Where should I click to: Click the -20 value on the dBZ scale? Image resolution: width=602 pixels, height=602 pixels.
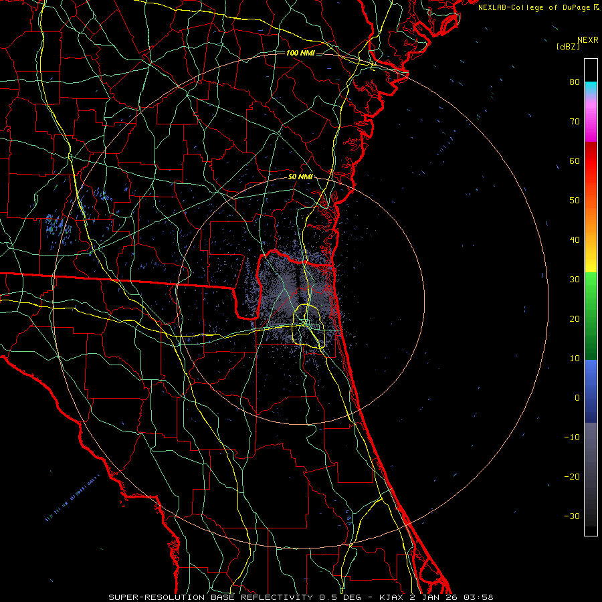point(572,476)
